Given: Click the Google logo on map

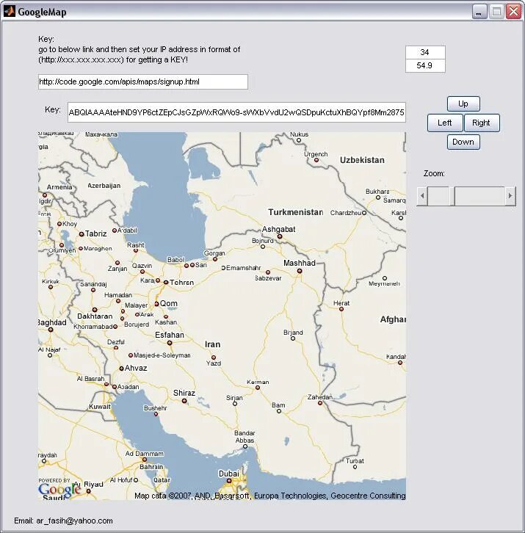Looking at the screenshot, I should [x=59, y=490].
